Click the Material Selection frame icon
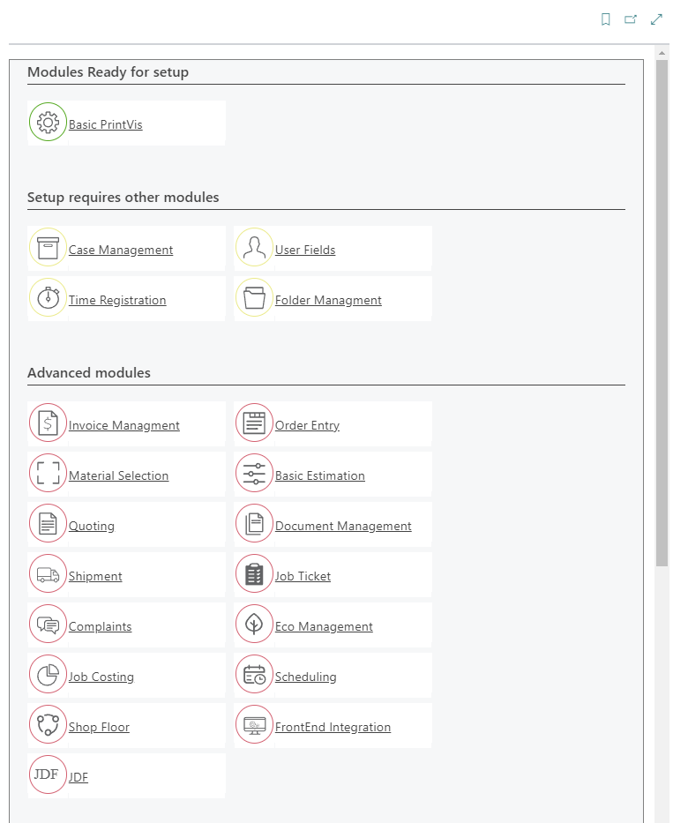673x823 pixels. [x=48, y=473]
